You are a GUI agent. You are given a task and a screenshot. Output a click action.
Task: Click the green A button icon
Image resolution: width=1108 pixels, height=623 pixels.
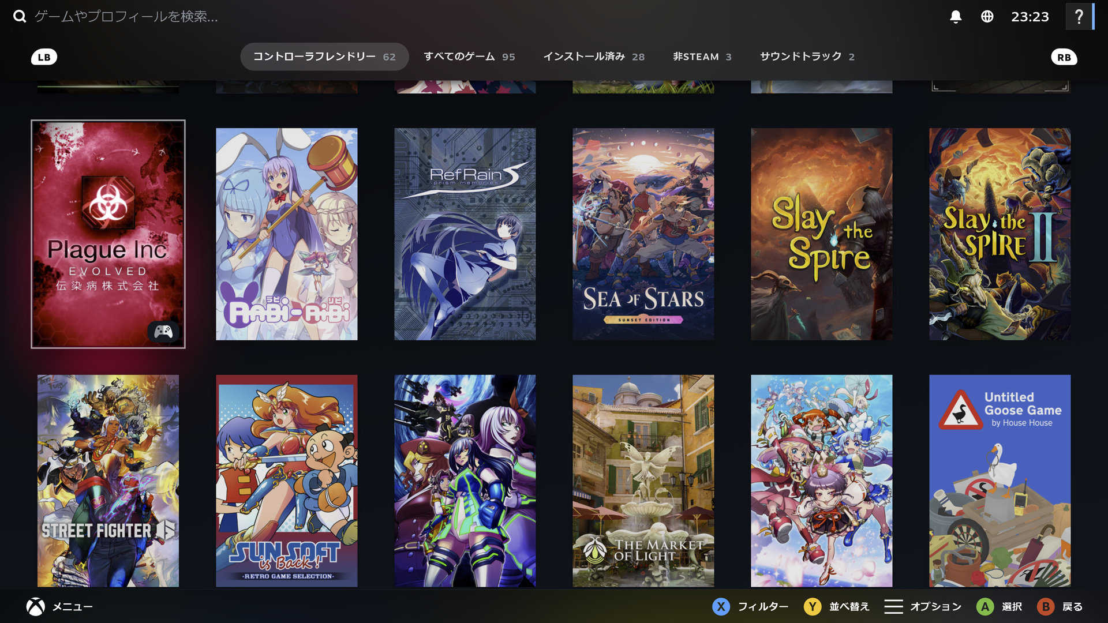(985, 607)
